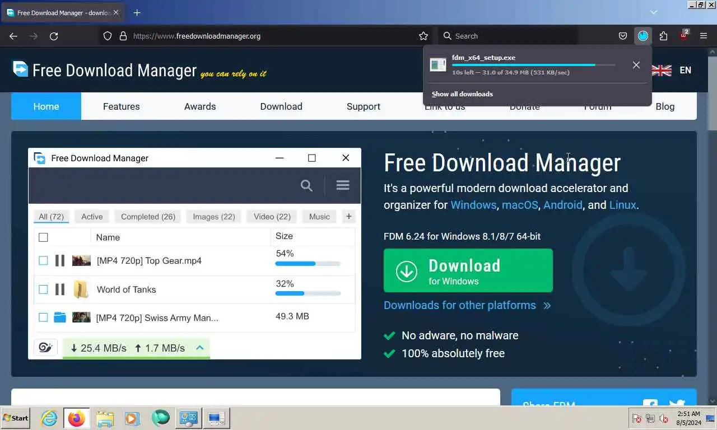This screenshot has width=717, height=430.
Task: Go to the Home menu item
Action: [46, 106]
